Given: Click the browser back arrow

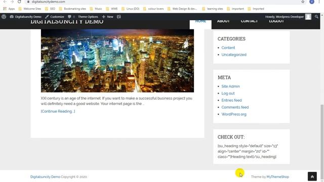Looking at the screenshot, I should coord(5,2).
